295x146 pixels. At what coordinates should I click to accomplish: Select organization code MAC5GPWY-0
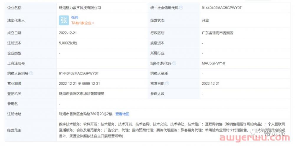click(213, 63)
